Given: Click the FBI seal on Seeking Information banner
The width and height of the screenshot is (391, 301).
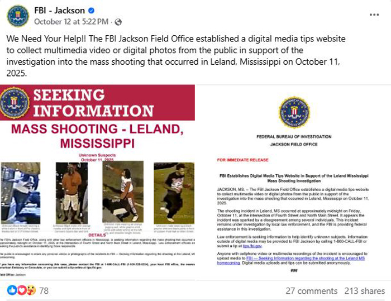Looking at the screenshot, I should (x=14, y=103).
